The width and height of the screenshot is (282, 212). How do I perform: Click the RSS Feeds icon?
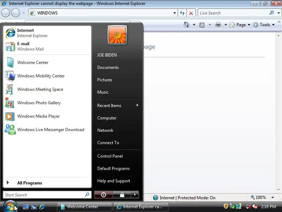click(202, 25)
